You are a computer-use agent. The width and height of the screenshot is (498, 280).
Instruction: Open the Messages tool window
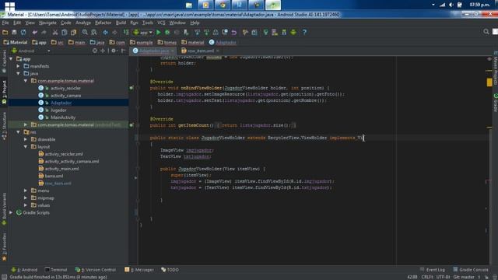[139, 270]
